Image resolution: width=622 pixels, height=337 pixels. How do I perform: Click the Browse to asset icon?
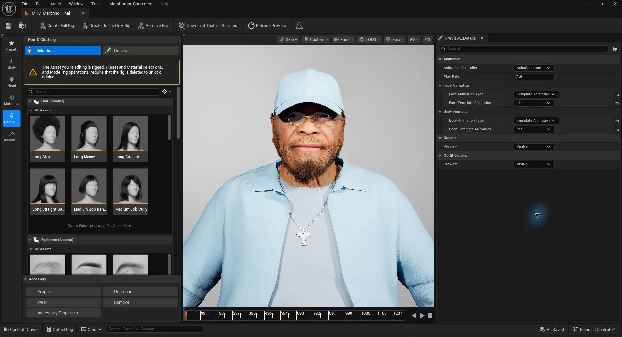[22, 26]
